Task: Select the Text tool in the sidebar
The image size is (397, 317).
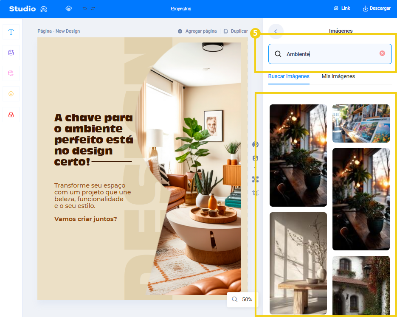Action: click(11, 32)
